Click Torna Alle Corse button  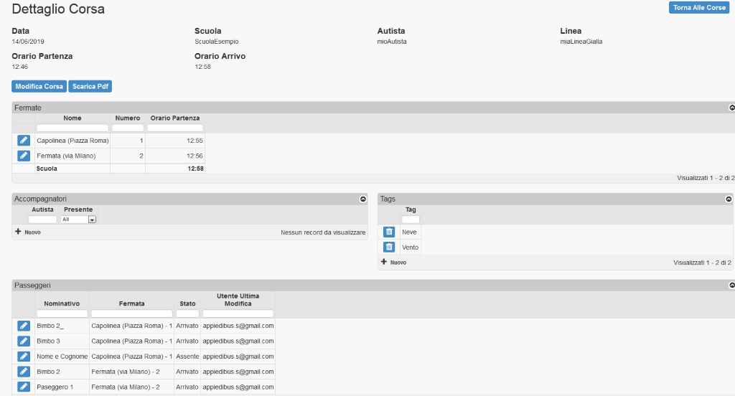click(698, 8)
